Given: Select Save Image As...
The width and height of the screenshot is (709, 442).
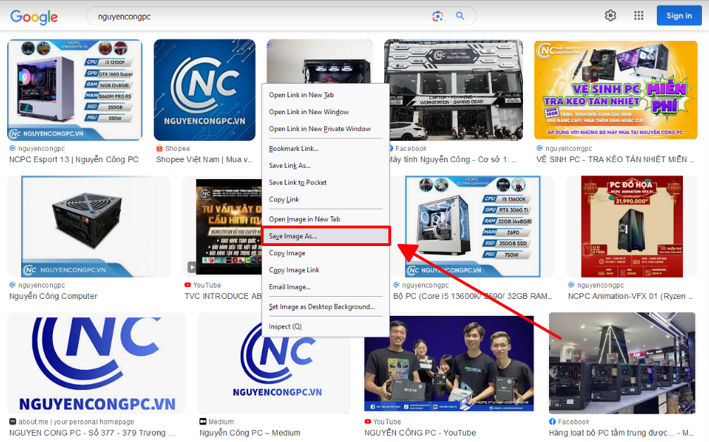Looking at the screenshot, I should pyautogui.click(x=326, y=236).
